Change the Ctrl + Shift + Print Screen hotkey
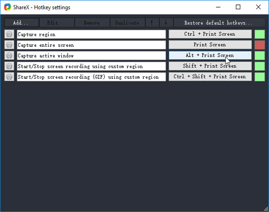This screenshot has height=212, width=269. 210,77
